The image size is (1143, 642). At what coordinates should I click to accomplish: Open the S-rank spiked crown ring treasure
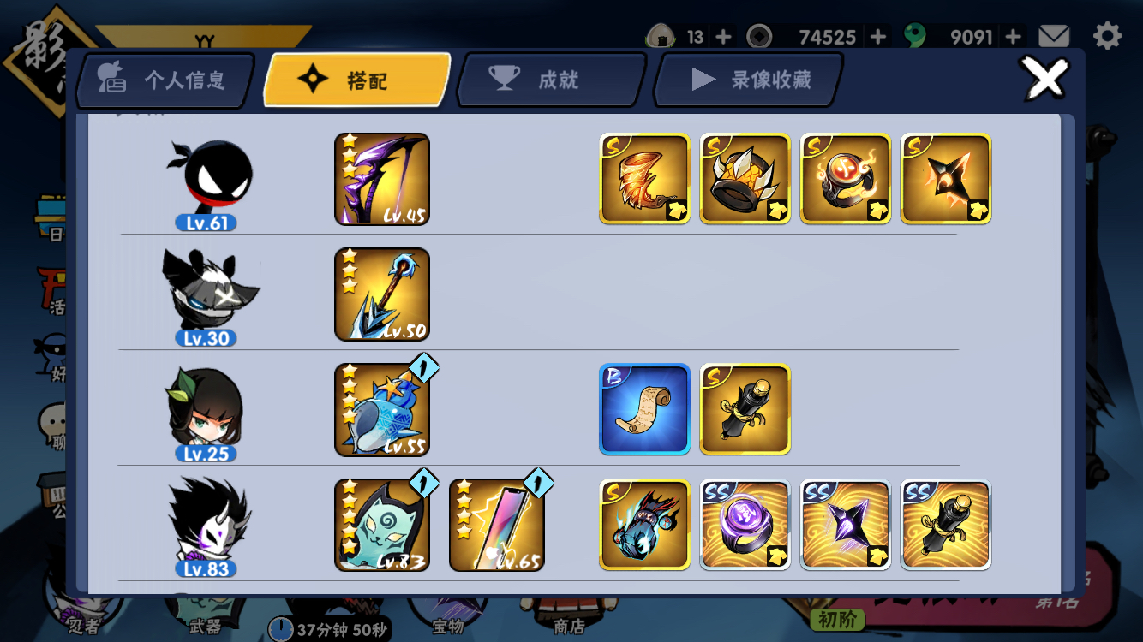pyautogui.click(x=745, y=179)
